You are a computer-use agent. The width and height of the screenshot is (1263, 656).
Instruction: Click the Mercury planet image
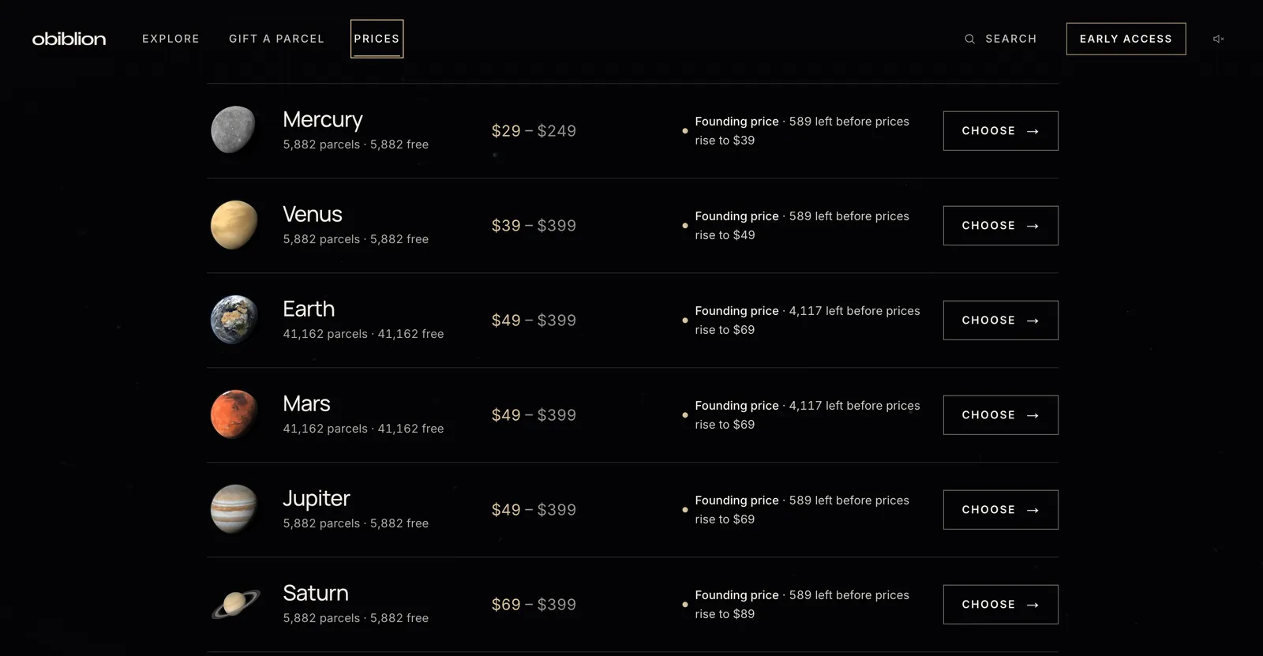(x=234, y=130)
